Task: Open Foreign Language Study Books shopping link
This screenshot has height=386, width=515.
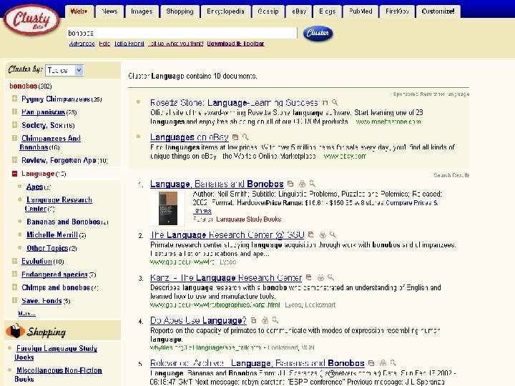Action: point(56,352)
